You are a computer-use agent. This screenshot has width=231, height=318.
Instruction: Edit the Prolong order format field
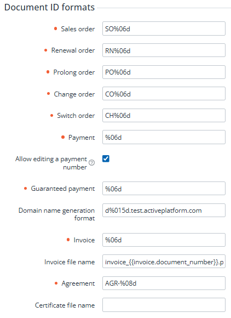tap(164, 72)
